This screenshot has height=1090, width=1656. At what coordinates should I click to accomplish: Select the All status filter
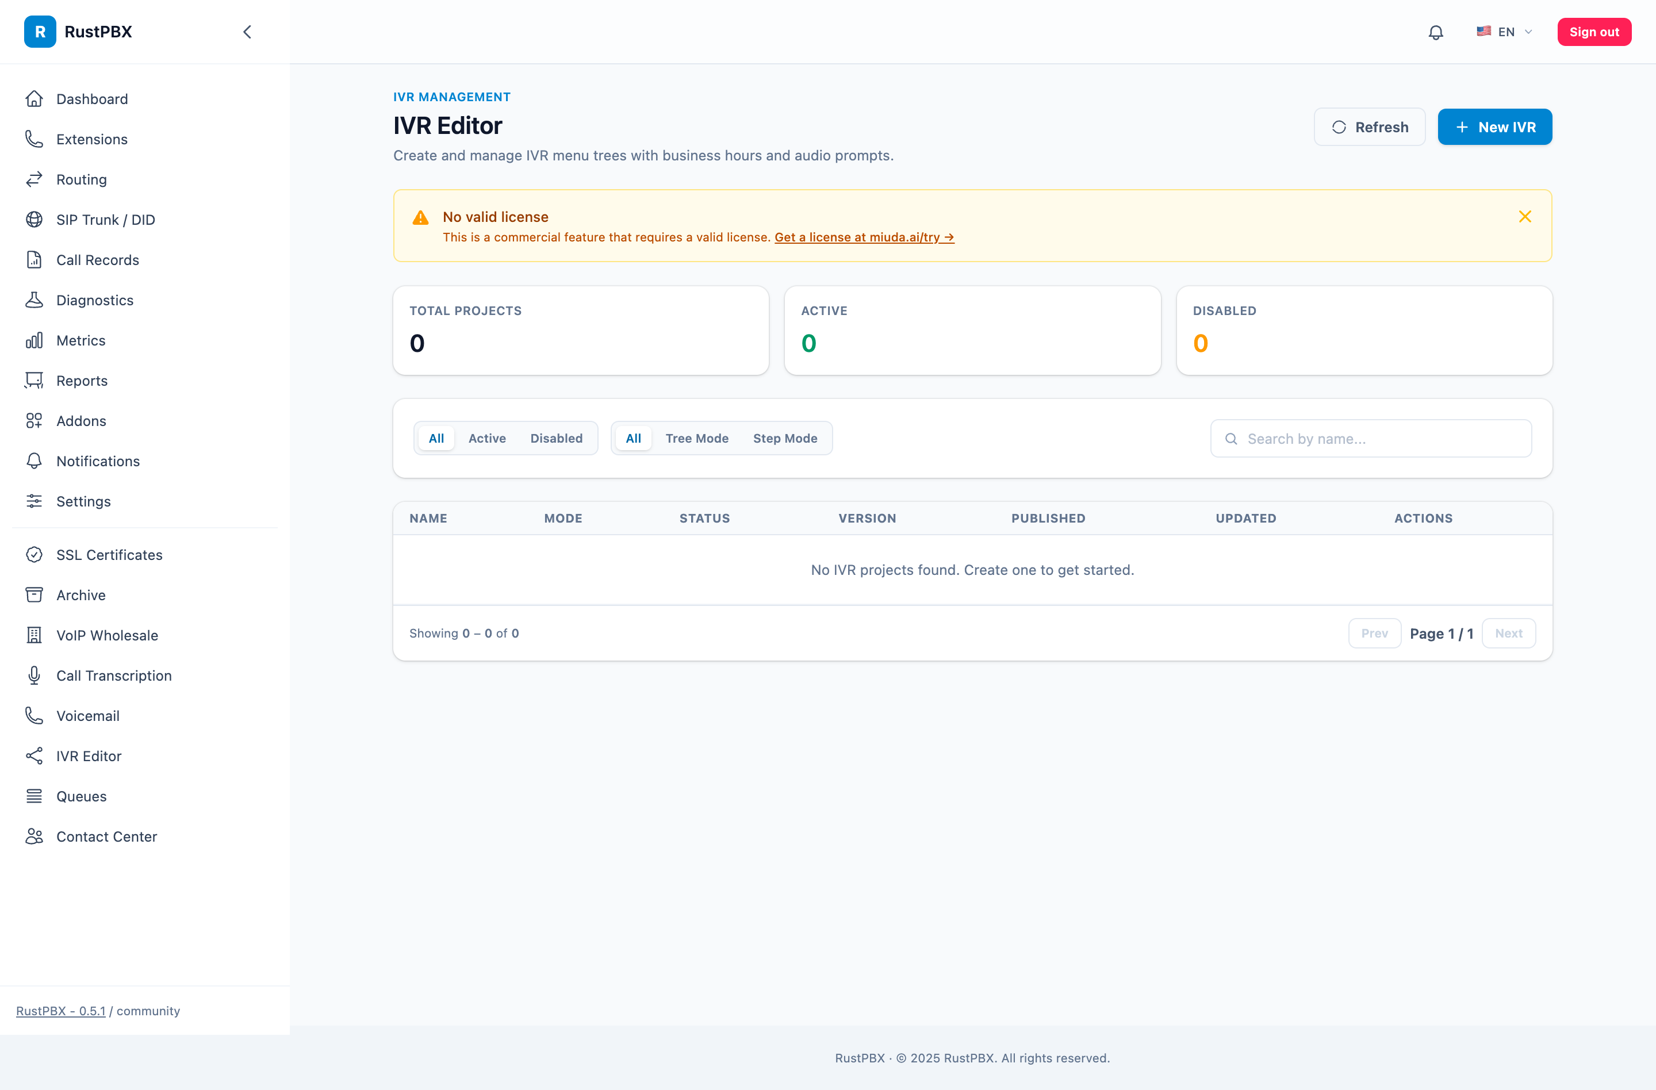pyautogui.click(x=436, y=438)
